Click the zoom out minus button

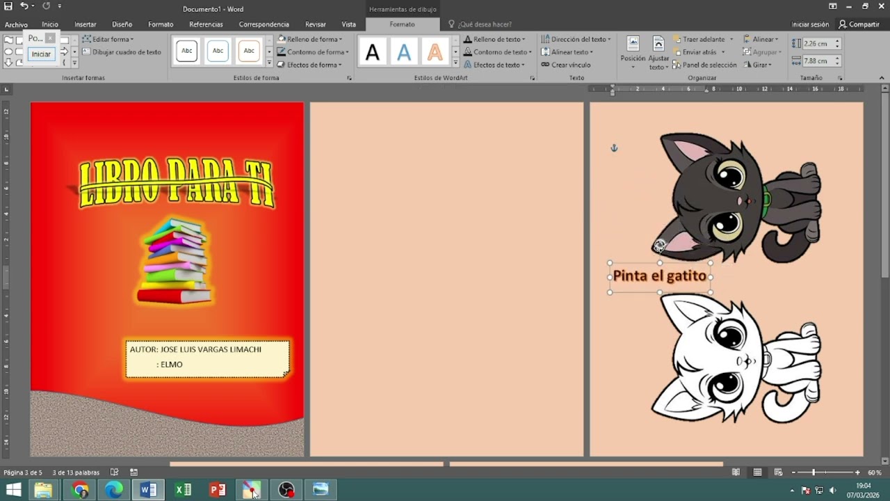pyautogui.click(x=795, y=472)
